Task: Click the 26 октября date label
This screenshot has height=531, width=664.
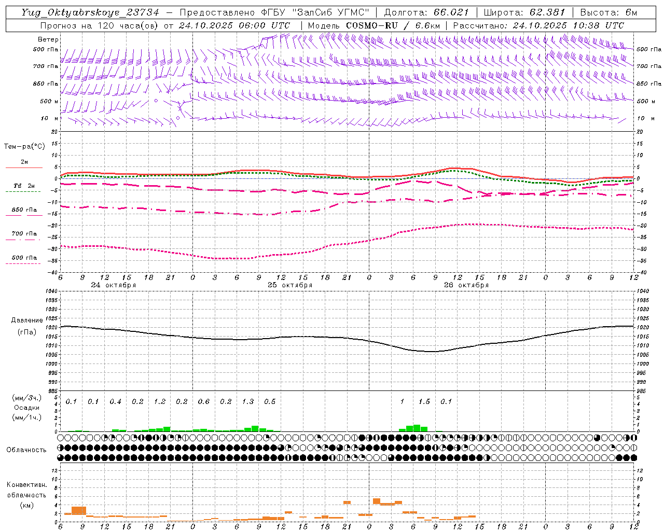Action: pos(466,285)
